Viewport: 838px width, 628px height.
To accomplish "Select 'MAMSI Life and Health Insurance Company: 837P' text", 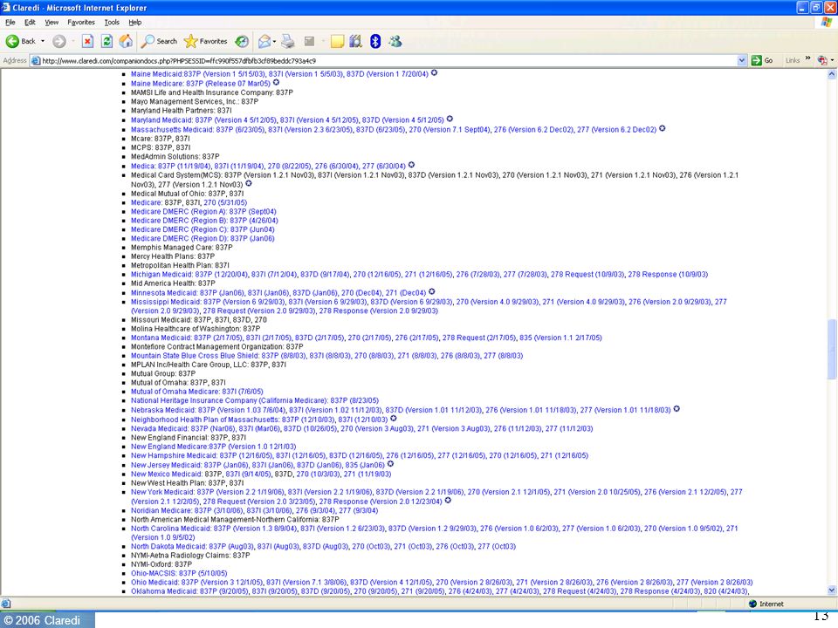I will [211, 92].
